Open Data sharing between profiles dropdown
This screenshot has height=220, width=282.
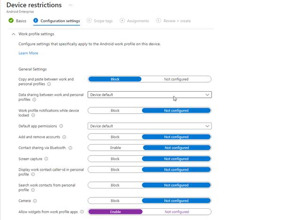click(150, 94)
